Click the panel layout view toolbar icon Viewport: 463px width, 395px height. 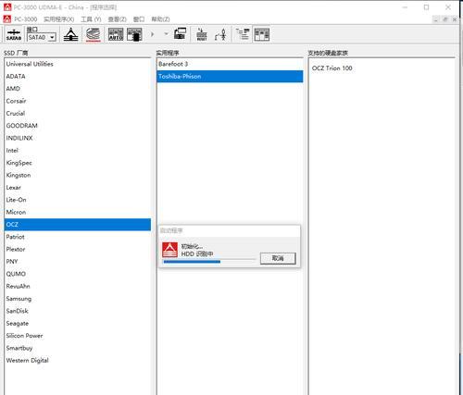tap(262, 34)
